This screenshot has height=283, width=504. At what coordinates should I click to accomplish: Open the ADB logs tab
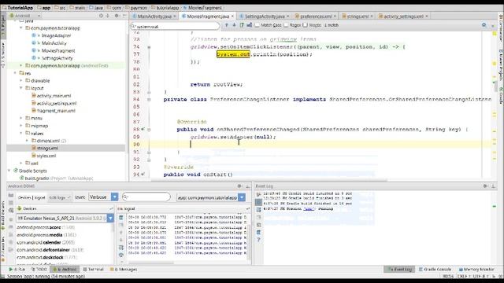(x=60, y=197)
